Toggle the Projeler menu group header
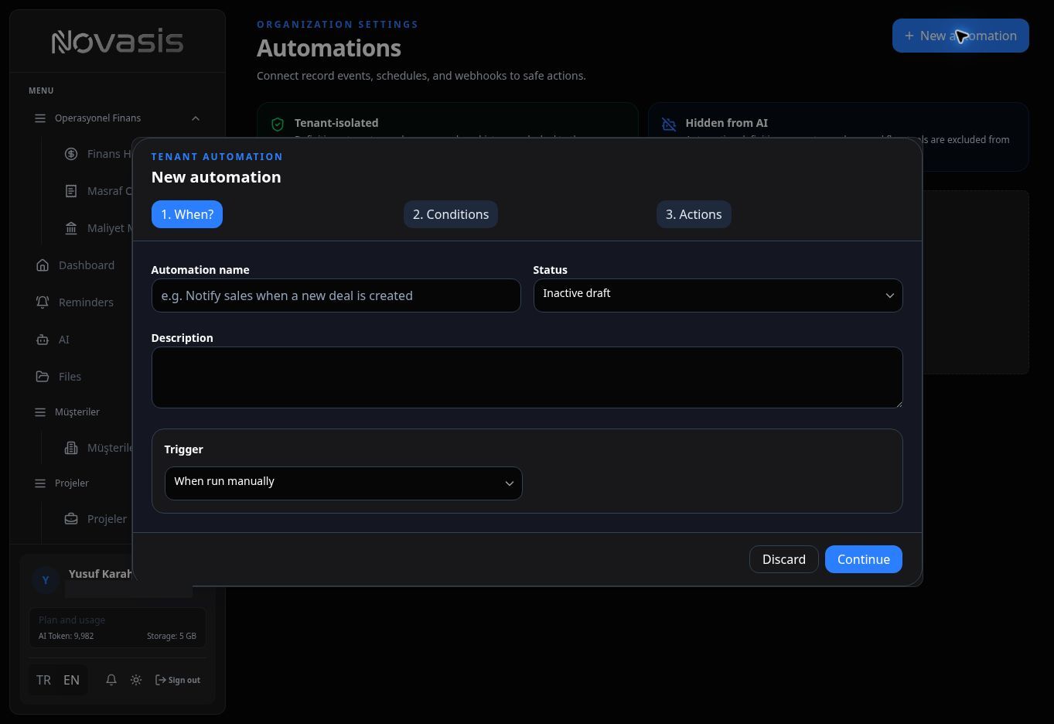This screenshot has height=724, width=1054. click(x=72, y=483)
